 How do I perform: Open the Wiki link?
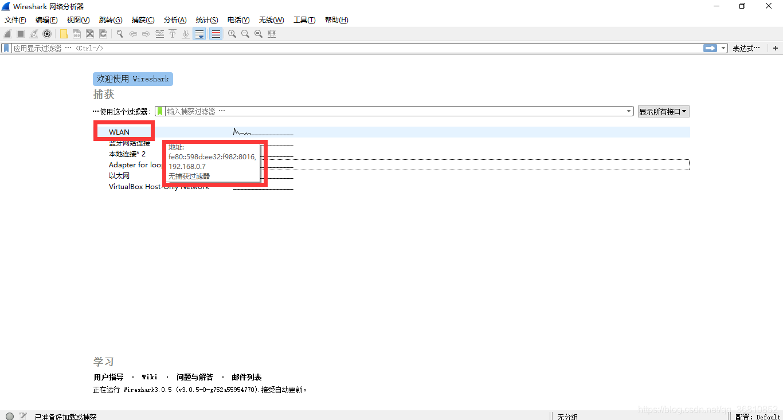150,377
